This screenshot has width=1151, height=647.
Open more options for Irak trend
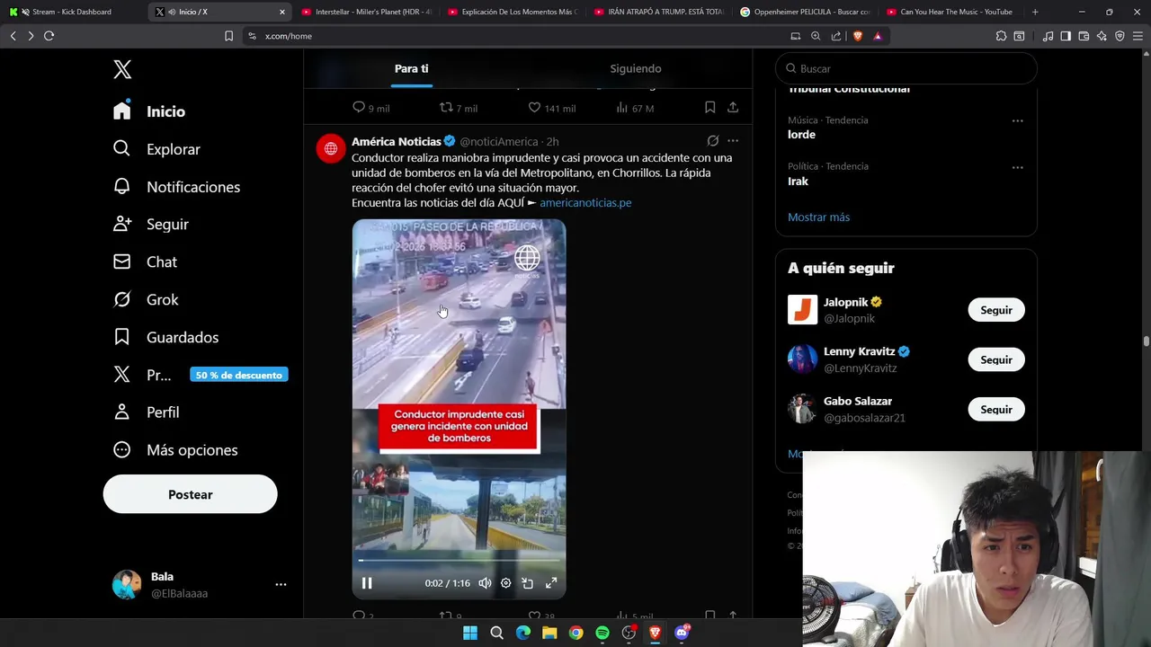tap(1017, 168)
